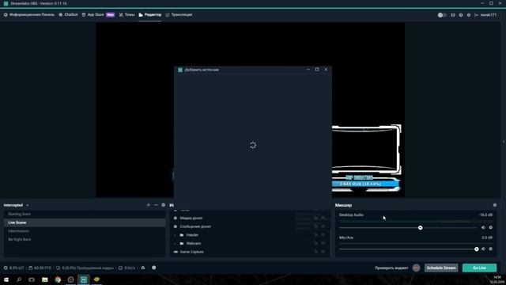Mute Desktop Audio speaker icon
Screen dimensions: 506x285
point(483,228)
